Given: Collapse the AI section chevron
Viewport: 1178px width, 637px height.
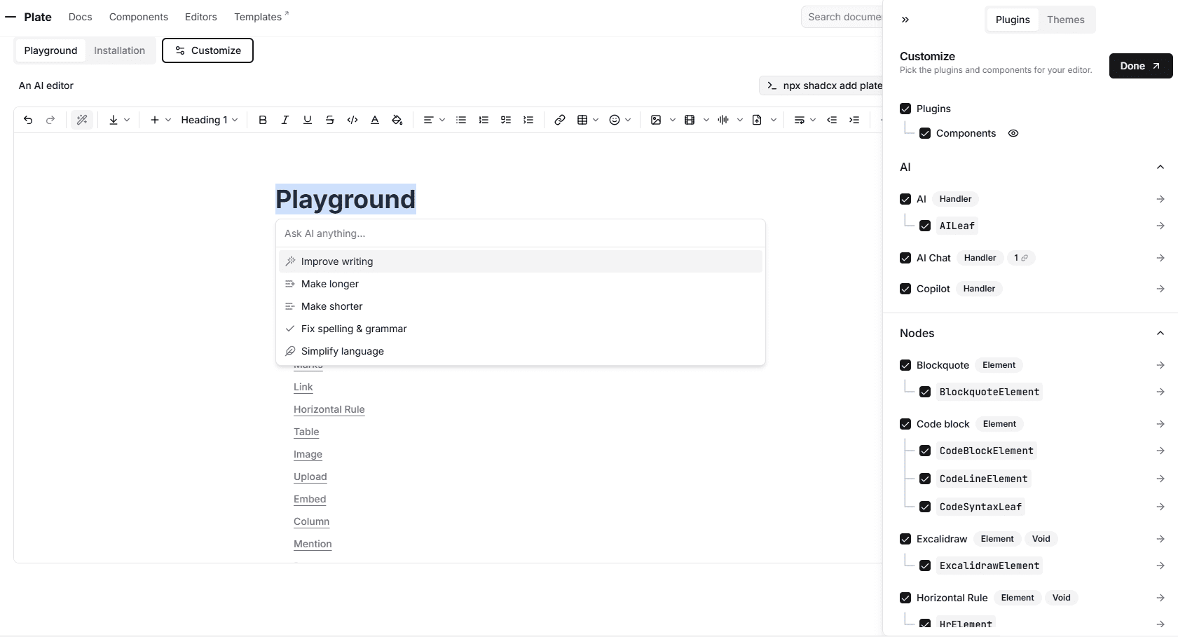Looking at the screenshot, I should click(1160, 167).
